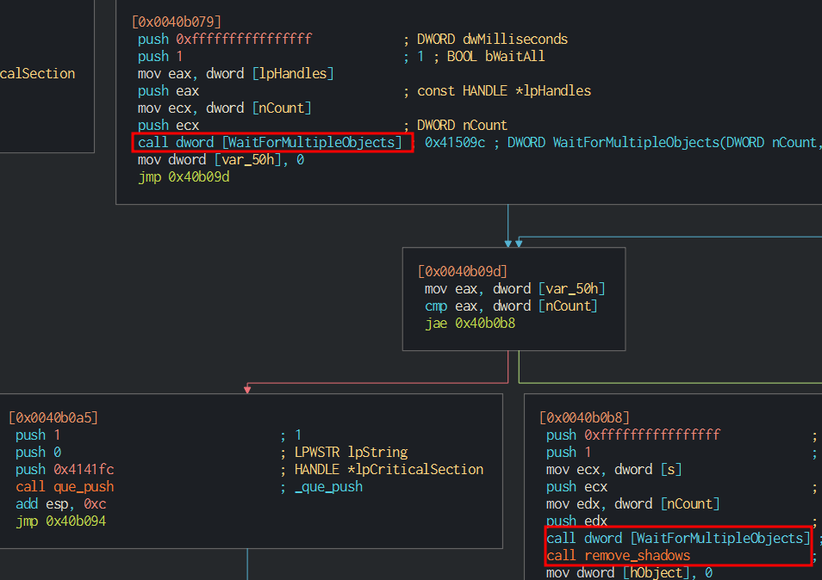Select the call que_push instruction
The height and width of the screenshot is (580, 822).
pyautogui.click(x=65, y=486)
